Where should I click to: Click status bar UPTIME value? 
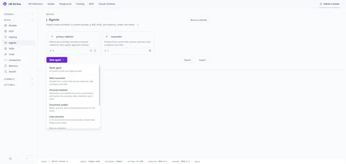139,161
